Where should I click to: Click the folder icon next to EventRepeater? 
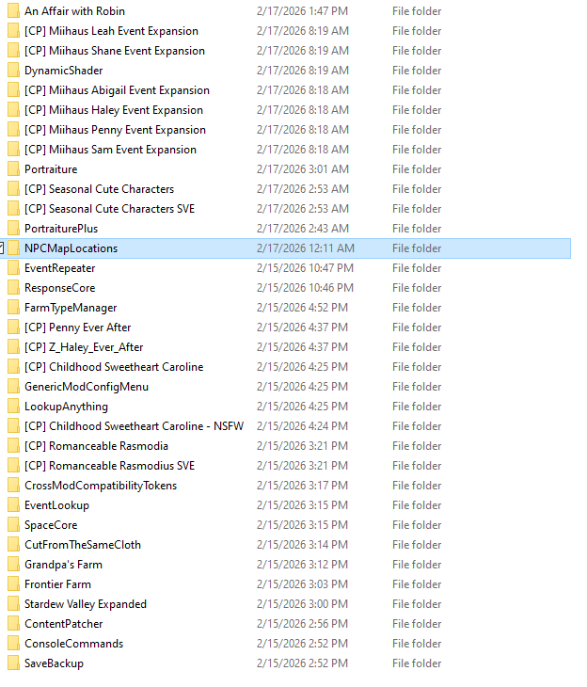click(13, 267)
